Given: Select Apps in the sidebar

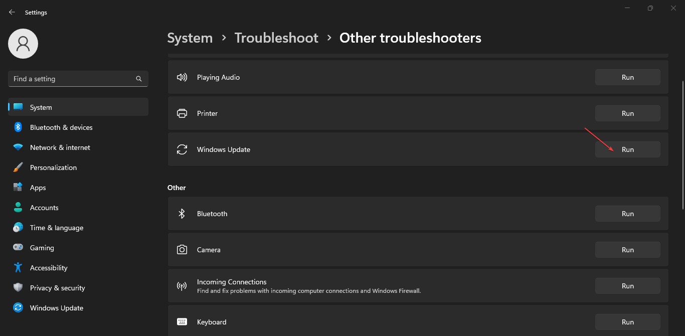Looking at the screenshot, I should 38,188.
